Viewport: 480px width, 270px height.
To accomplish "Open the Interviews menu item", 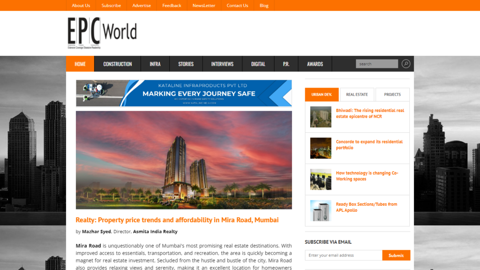I will point(222,64).
